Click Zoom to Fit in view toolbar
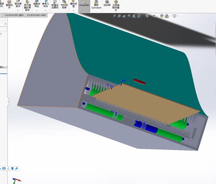Image resolution: width=216 pixels, height=184 pixels. tap(114, 16)
